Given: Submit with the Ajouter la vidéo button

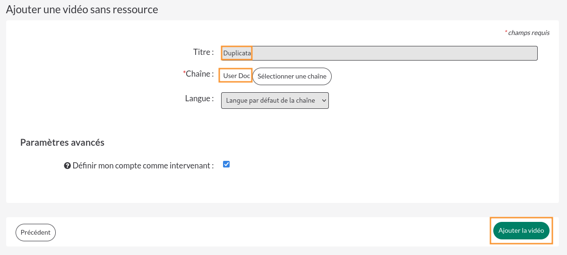Looking at the screenshot, I should pyautogui.click(x=521, y=230).
